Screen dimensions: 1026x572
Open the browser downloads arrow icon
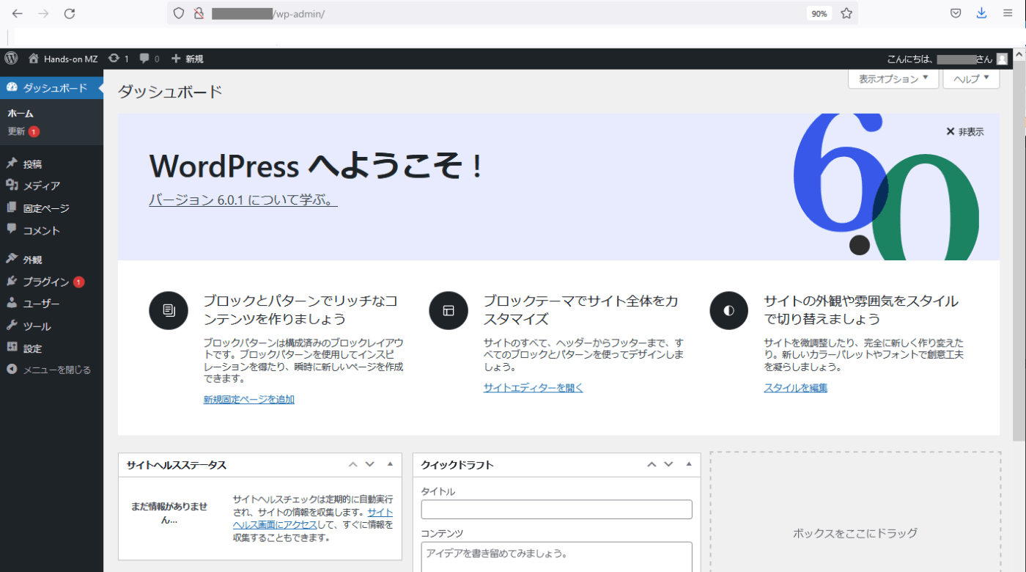[x=981, y=13]
